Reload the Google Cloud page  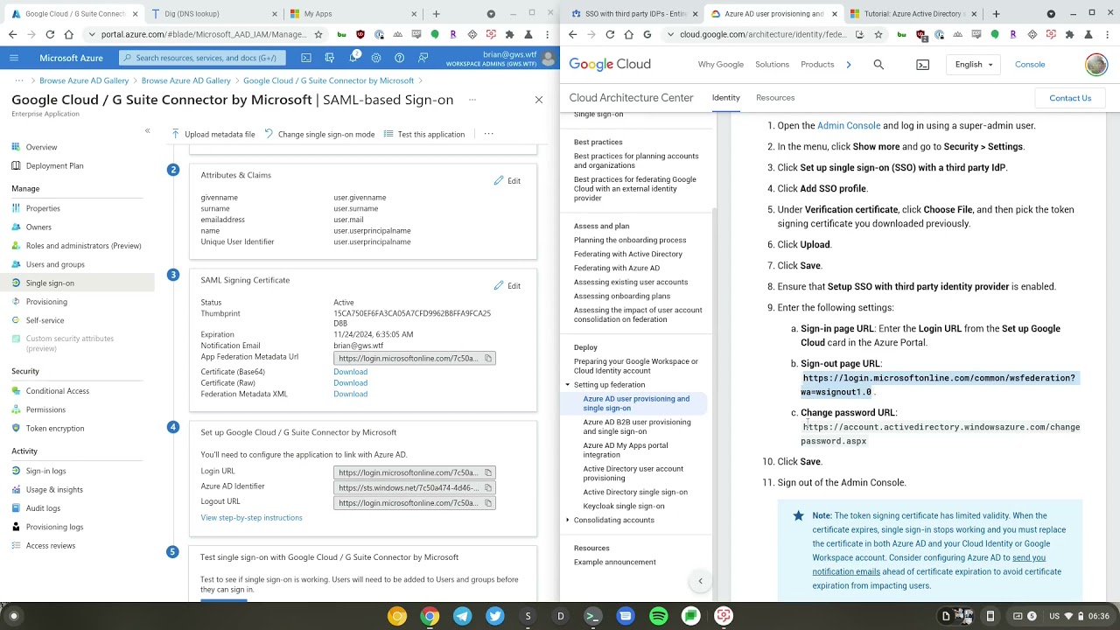click(x=610, y=34)
